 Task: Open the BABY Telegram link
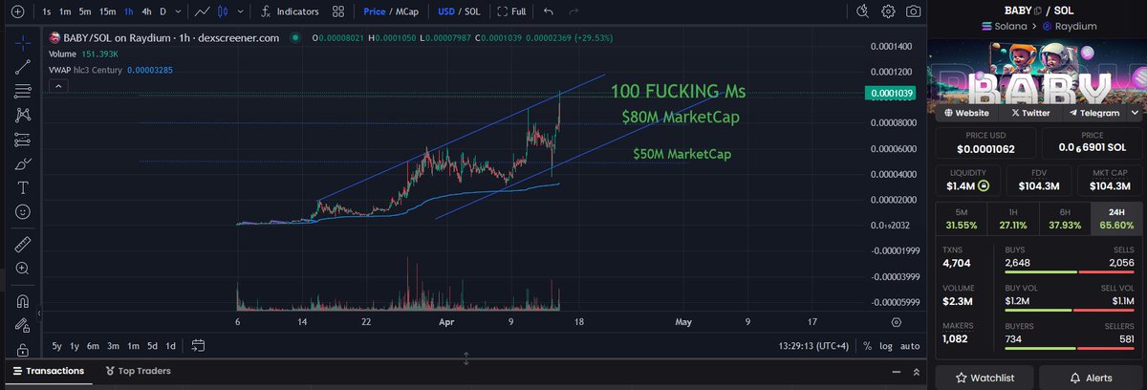[1093, 112]
